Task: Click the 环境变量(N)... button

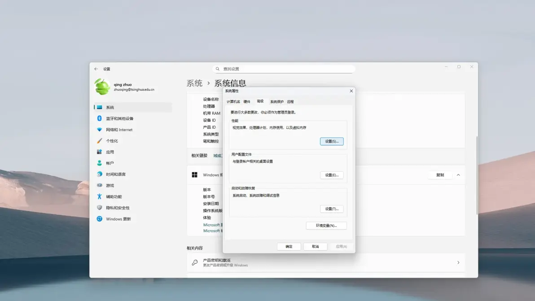Action: click(326, 226)
